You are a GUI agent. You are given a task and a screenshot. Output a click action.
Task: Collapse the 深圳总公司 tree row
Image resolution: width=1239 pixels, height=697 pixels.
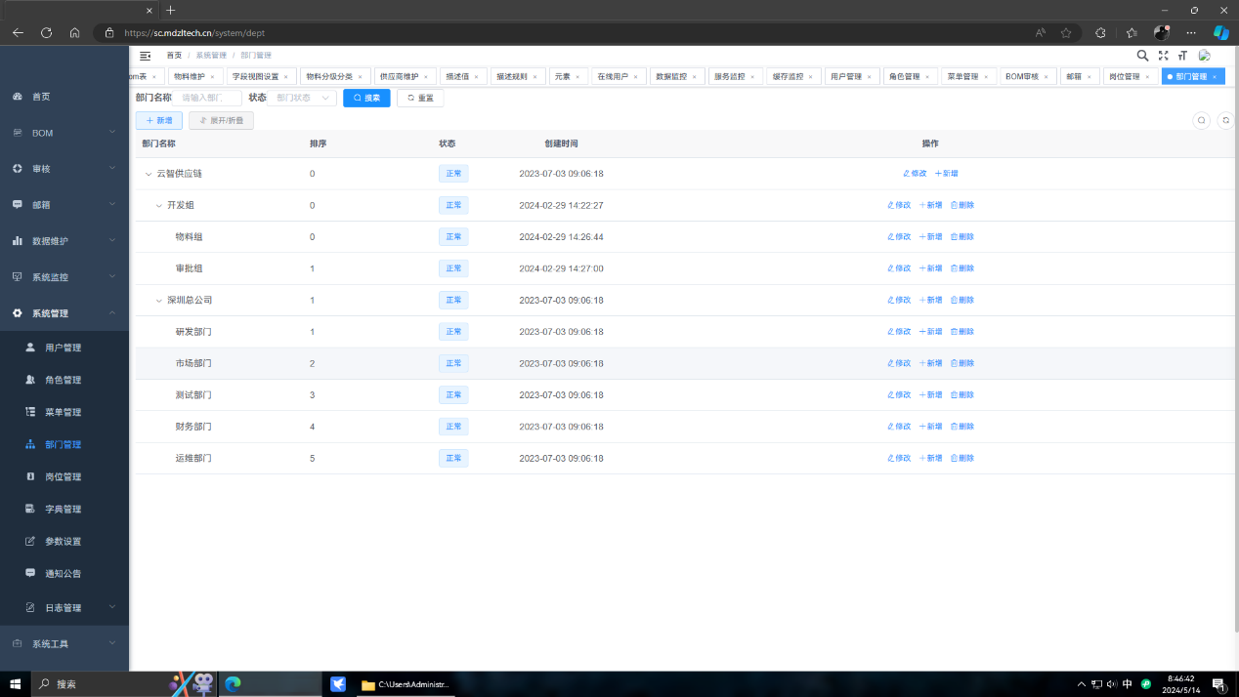[159, 300]
